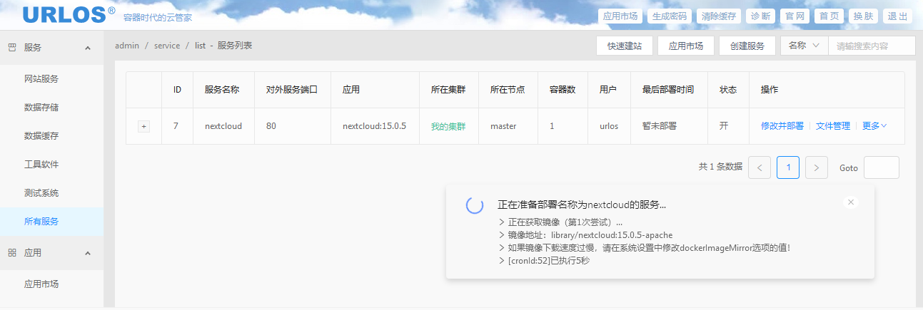This screenshot has width=923, height=310.
Task: Click the nextcloud service name cell
Action: click(x=223, y=126)
